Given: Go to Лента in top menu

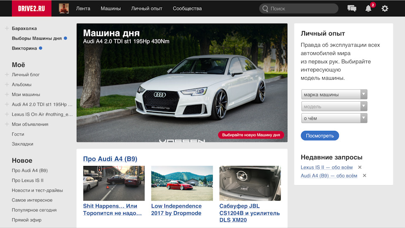Looking at the screenshot, I should pos(83,8).
